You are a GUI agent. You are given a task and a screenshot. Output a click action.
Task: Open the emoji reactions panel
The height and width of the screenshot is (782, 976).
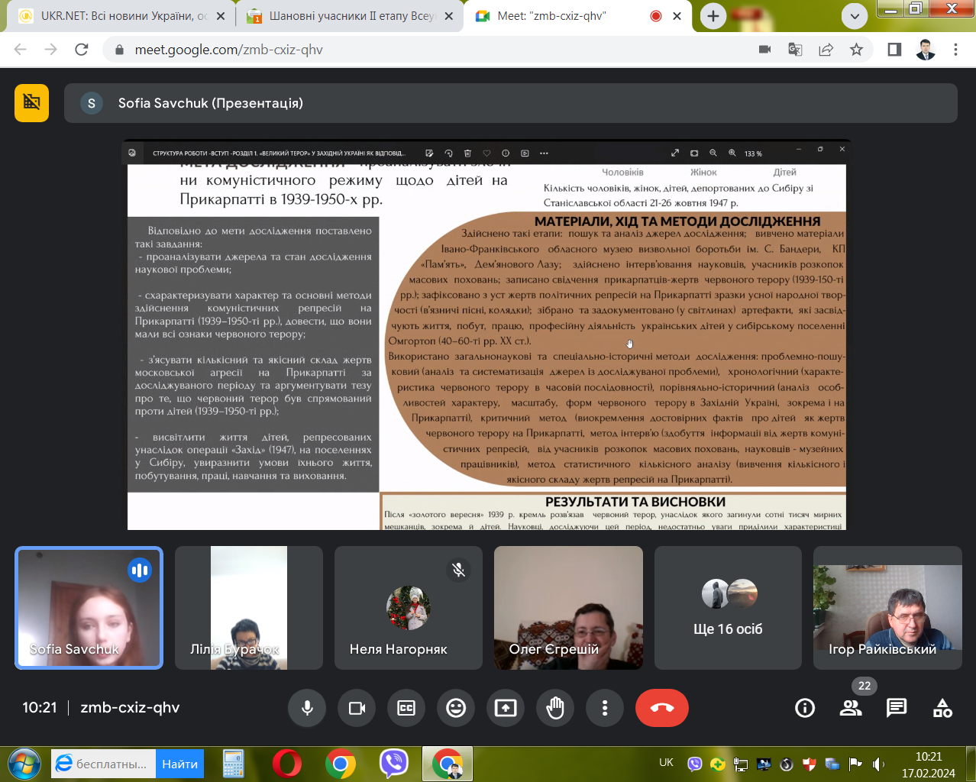[x=456, y=708]
